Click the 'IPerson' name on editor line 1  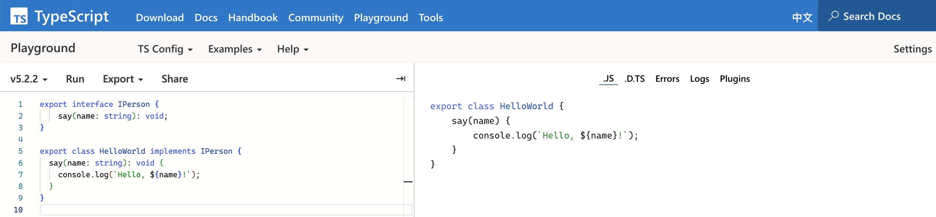point(134,105)
